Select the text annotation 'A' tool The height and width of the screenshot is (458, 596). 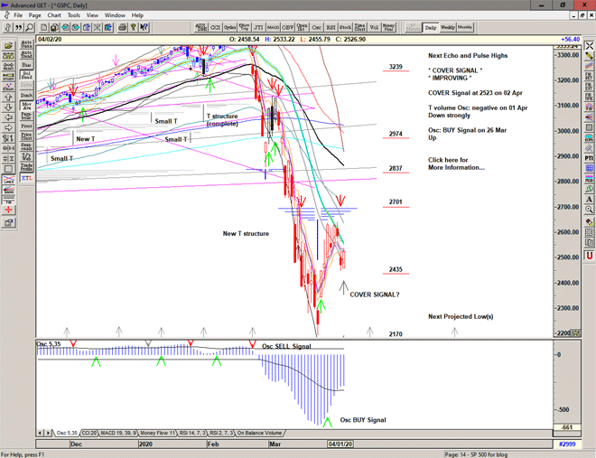pos(589,199)
